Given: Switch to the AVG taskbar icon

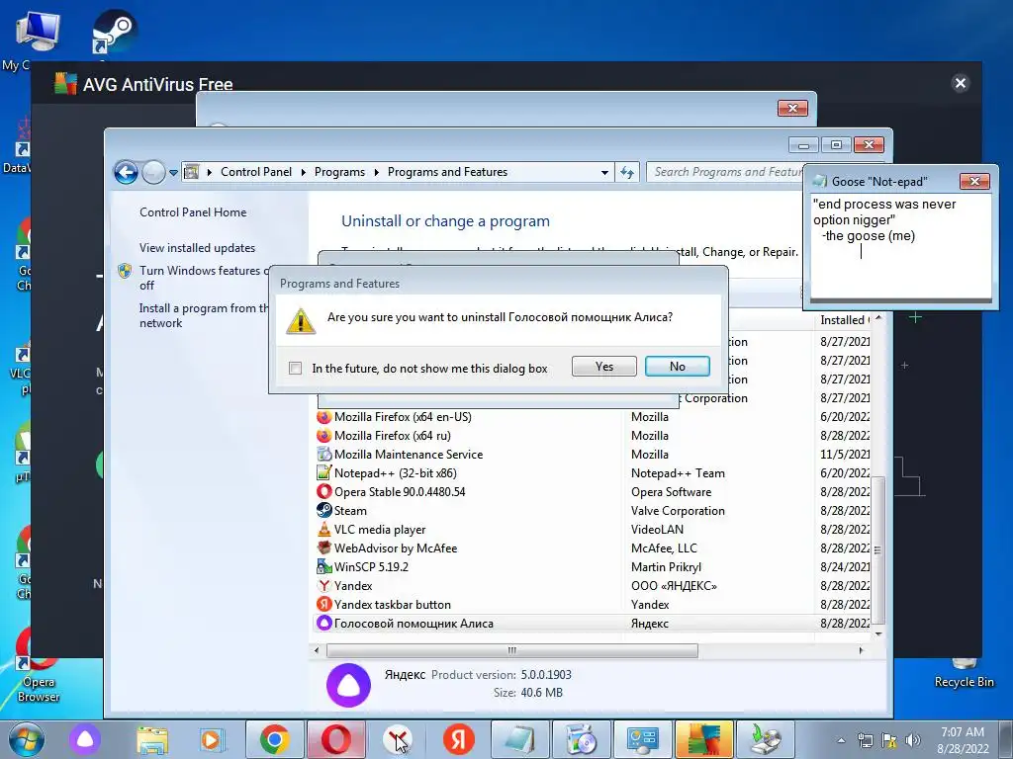Looking at the screenshot, I should (x=704, y=739).
